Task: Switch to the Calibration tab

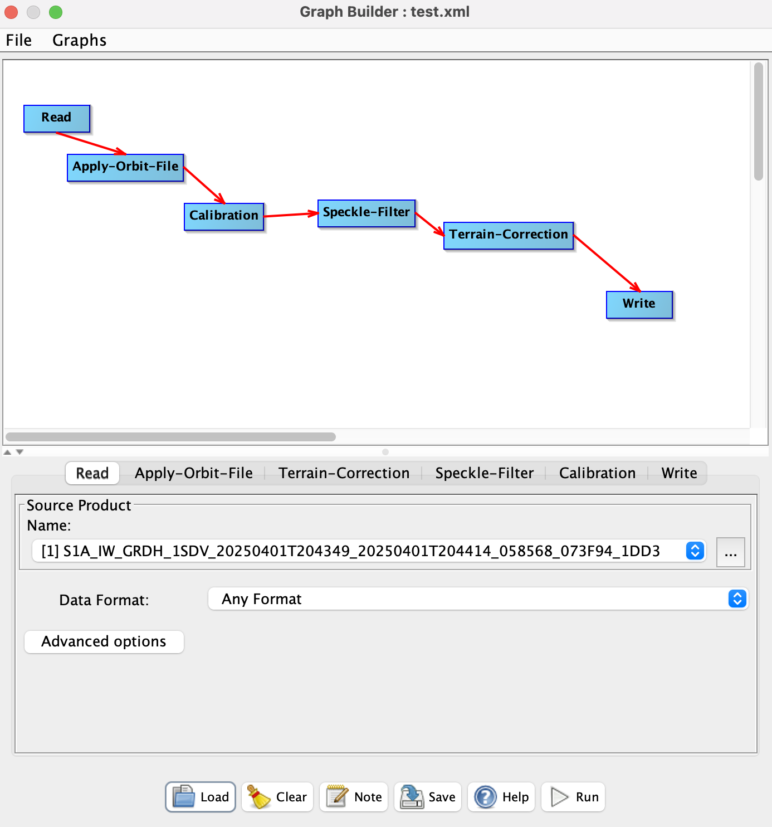Action: pos(598,473)
